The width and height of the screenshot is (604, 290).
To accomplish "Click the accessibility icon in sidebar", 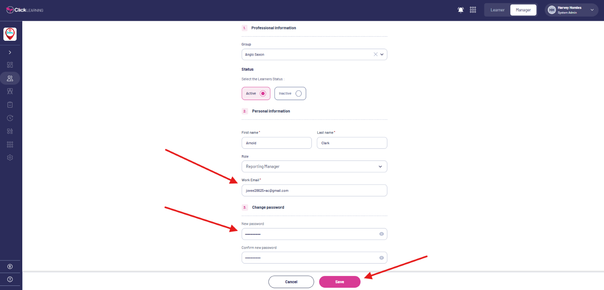I will [x=10, y=267].
